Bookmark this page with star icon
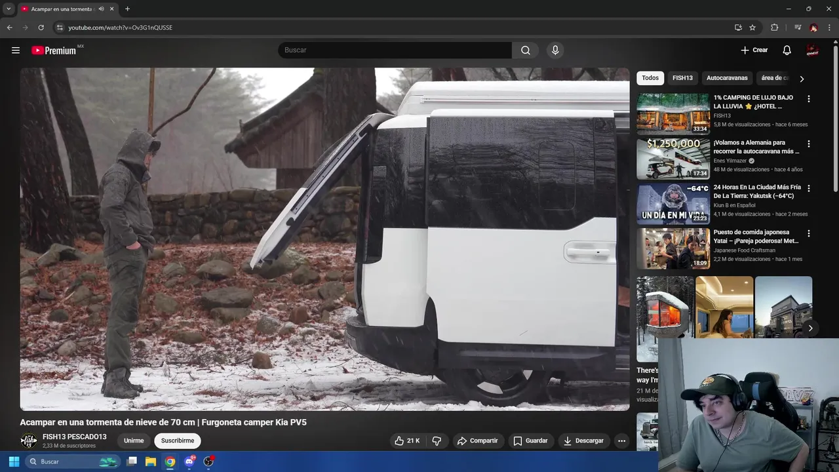The width and height of the screenshot is (839, 472). pyautogui.click(x=752, y=28)
